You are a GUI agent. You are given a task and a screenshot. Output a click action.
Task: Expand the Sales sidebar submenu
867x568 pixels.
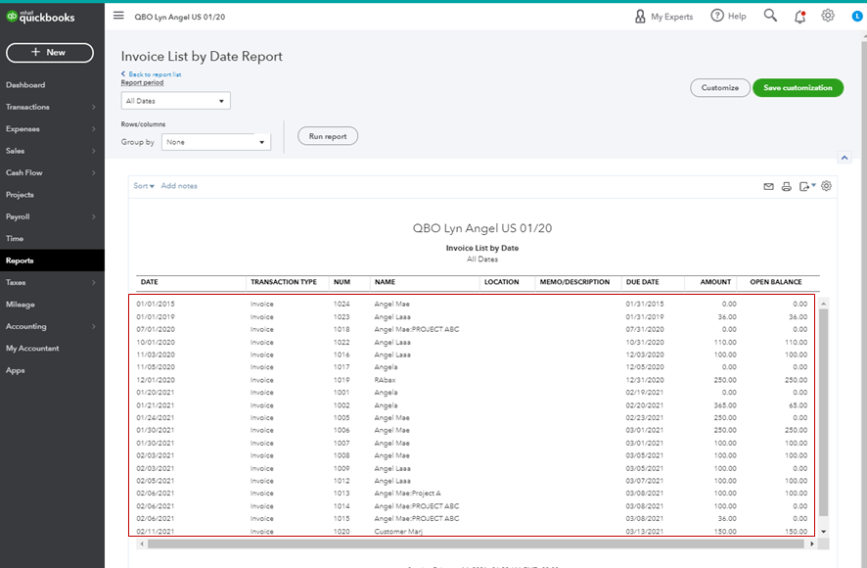(x=93, y=151)
